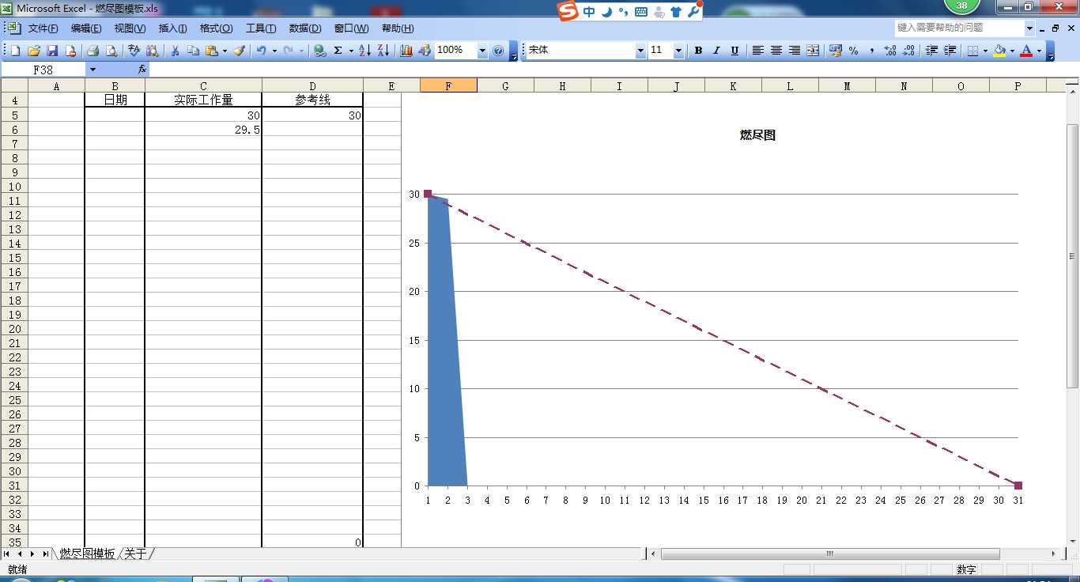The width and height of the screenshot is (1080, 582).
Task: Click the AutoSum sigma icon
Action: [338, 51]
